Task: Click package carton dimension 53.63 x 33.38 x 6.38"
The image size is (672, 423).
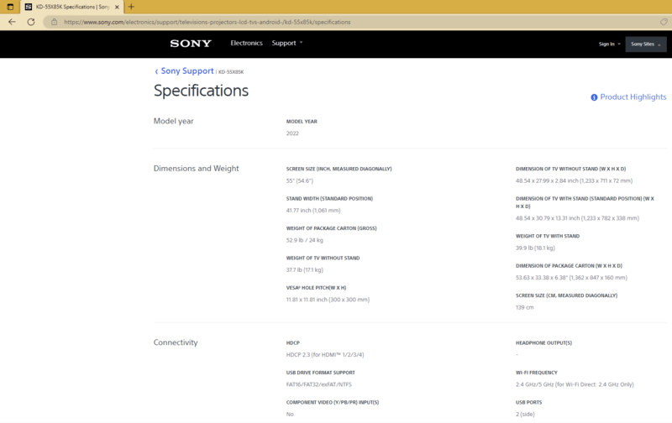Action: tap(571, 278)
